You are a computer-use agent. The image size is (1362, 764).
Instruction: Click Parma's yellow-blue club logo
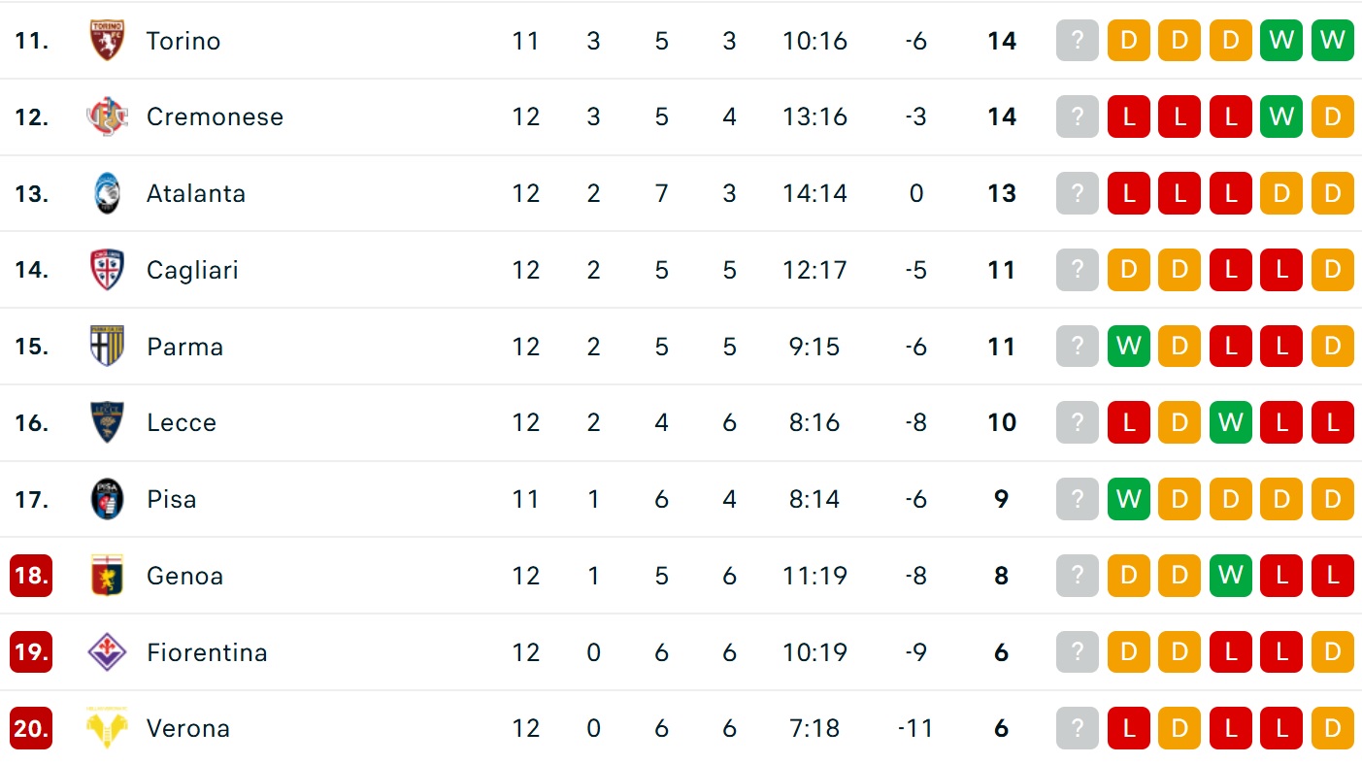click(107, 347)
